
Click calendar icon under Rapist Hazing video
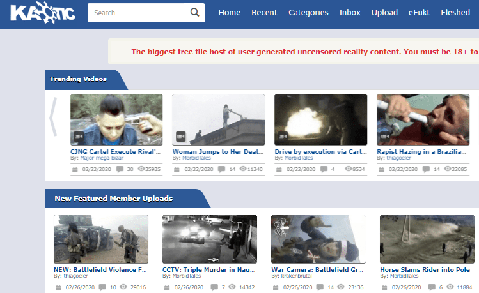(x=381, y=169)
